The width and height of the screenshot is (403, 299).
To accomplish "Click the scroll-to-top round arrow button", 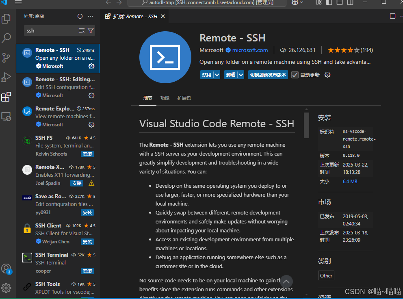I will (x=286, y=282).
